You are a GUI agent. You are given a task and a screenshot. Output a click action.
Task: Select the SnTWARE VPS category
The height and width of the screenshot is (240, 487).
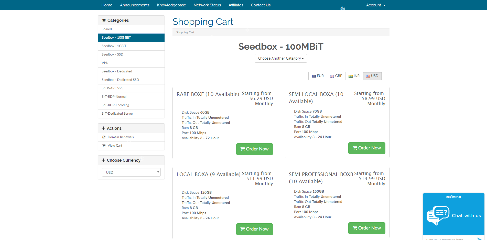coord(112,88)
